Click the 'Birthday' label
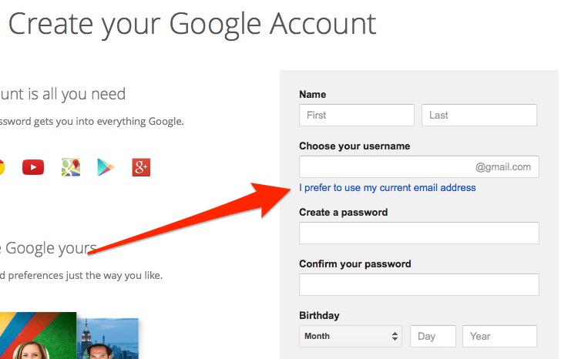The height and width of the screenshot is (359, 578). [319, 316]
